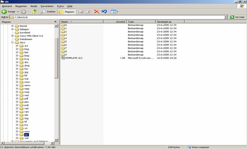Screen dimensions: 247x149
Task: Select folder 5 in file list
Action: point(64,41)
